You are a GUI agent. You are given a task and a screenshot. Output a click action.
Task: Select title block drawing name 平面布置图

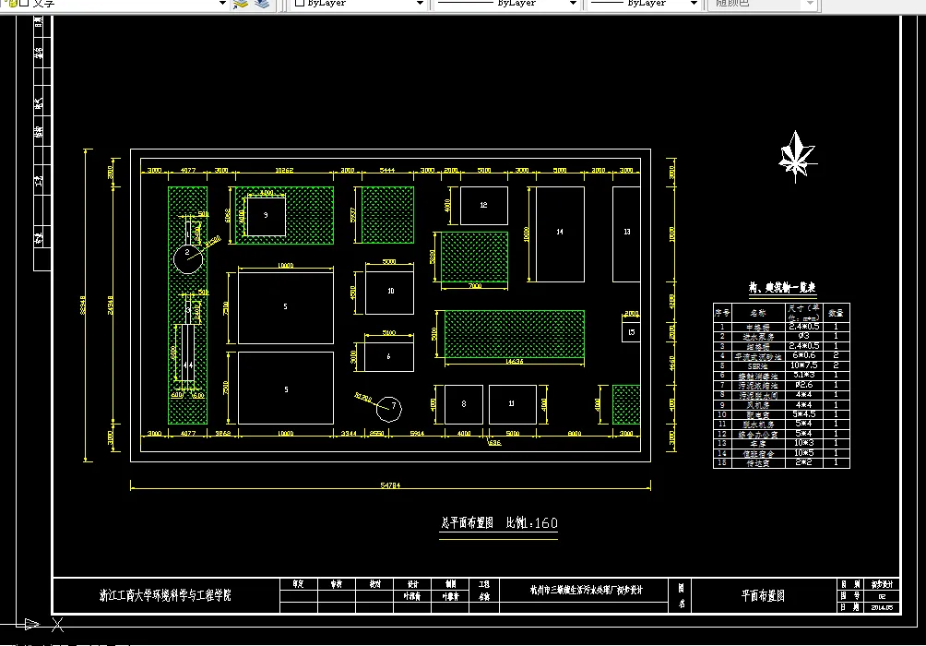pos(763,596)
